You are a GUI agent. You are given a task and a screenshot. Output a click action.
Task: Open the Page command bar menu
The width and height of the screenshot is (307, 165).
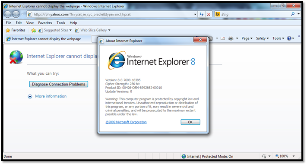247,38
